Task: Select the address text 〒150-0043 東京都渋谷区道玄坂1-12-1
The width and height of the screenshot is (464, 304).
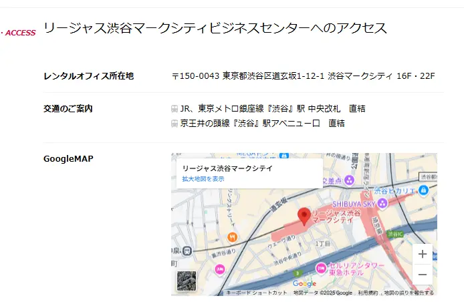Action: [x=248, y=76]
